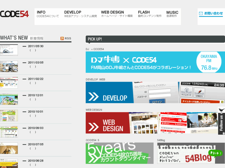
Task: Open the 2010/07/05 news thumbnail
Action: click(x=9, y=148)
